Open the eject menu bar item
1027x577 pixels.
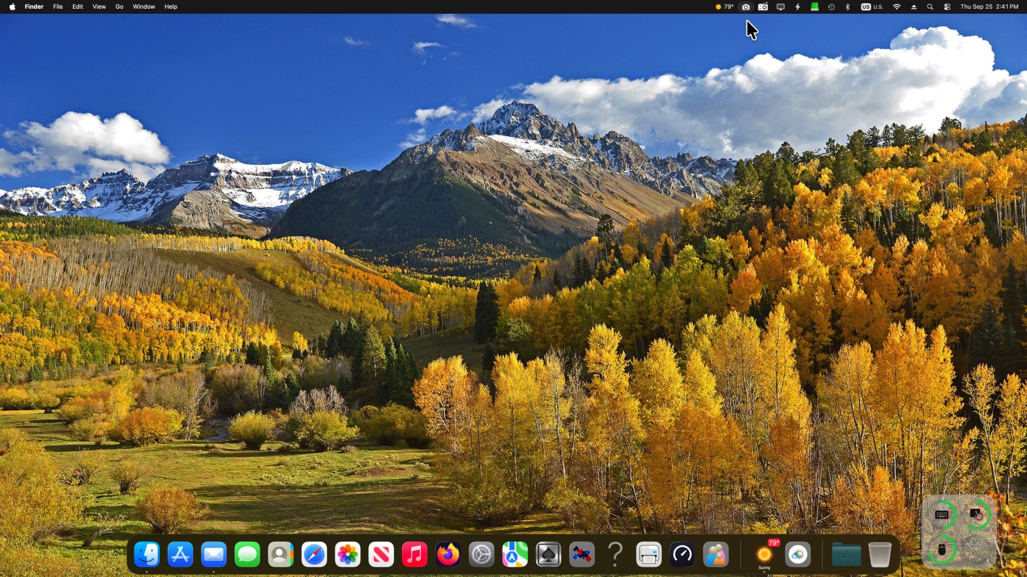[x=914, y=7]
